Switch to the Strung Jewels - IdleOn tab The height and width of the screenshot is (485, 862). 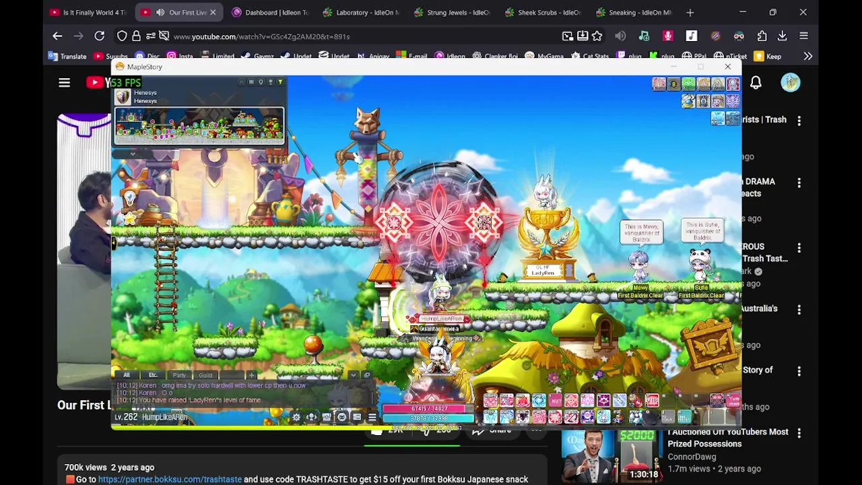(452, 12)
